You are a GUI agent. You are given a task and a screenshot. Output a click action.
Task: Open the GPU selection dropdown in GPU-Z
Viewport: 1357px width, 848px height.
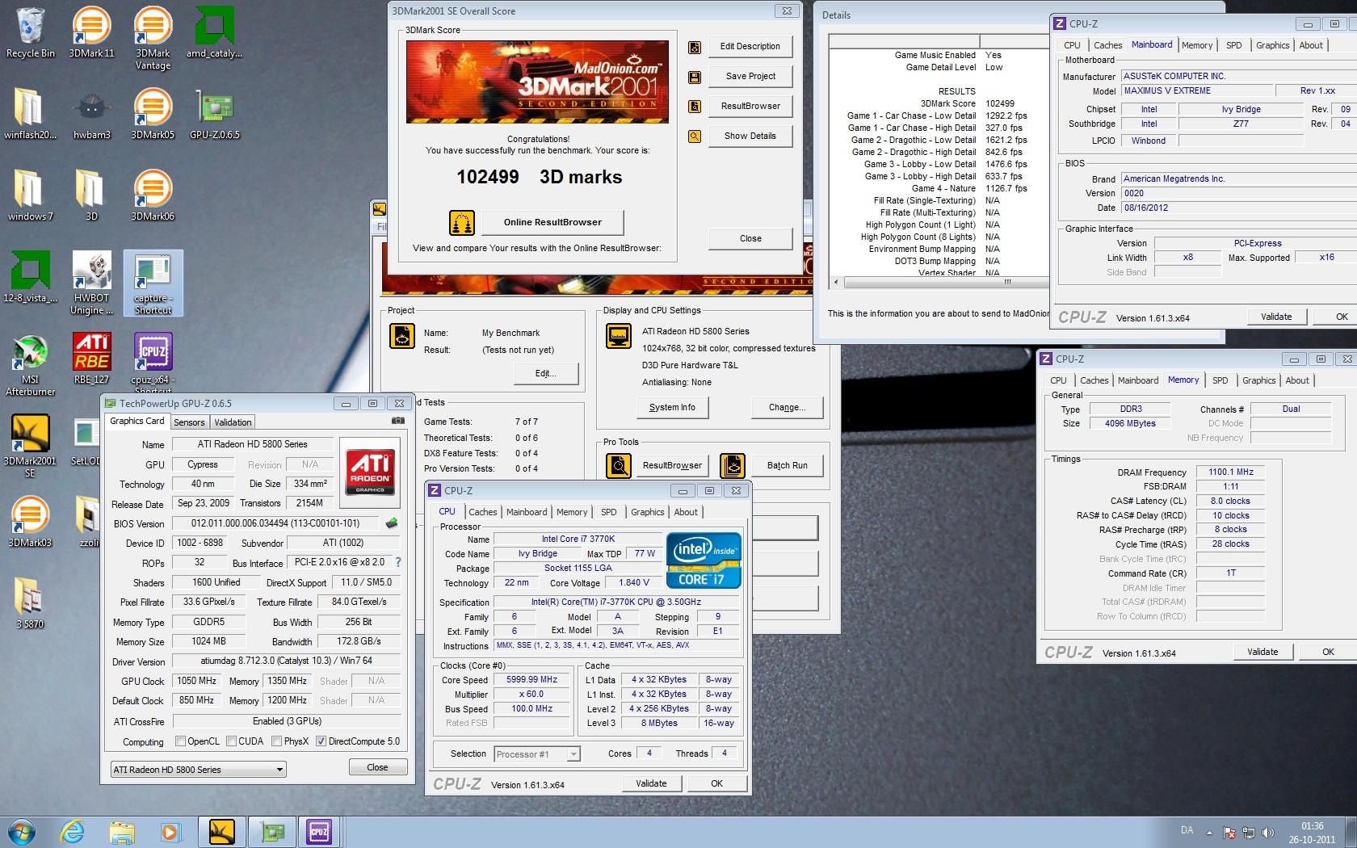click(x=198, y=770)
